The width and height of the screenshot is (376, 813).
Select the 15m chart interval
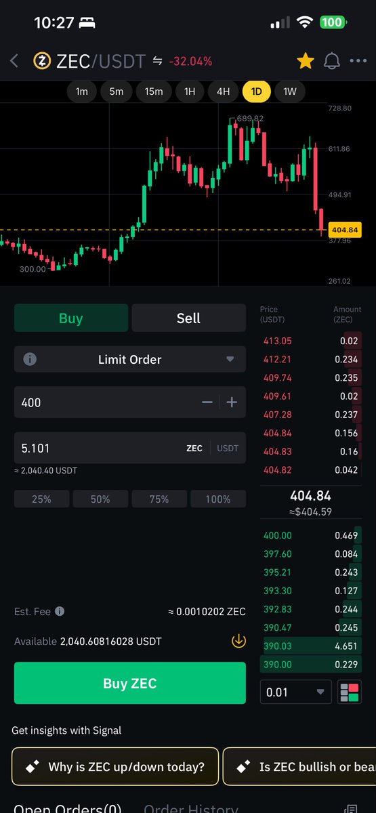154,91
